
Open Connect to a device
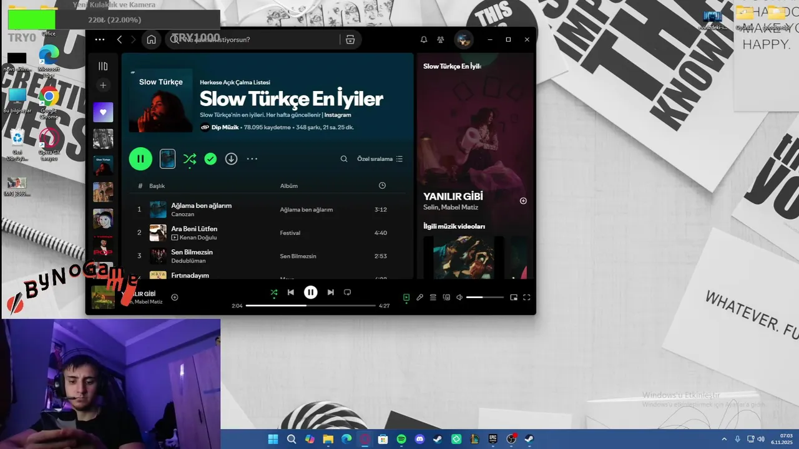(x=446, y=297)
